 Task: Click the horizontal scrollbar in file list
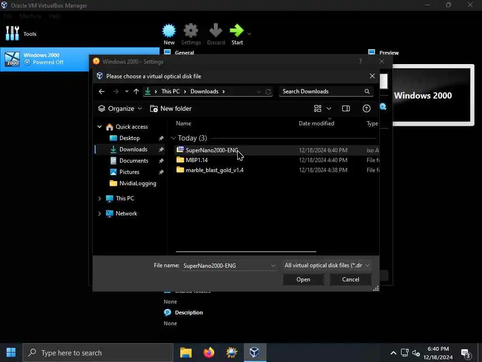(246, 252)
